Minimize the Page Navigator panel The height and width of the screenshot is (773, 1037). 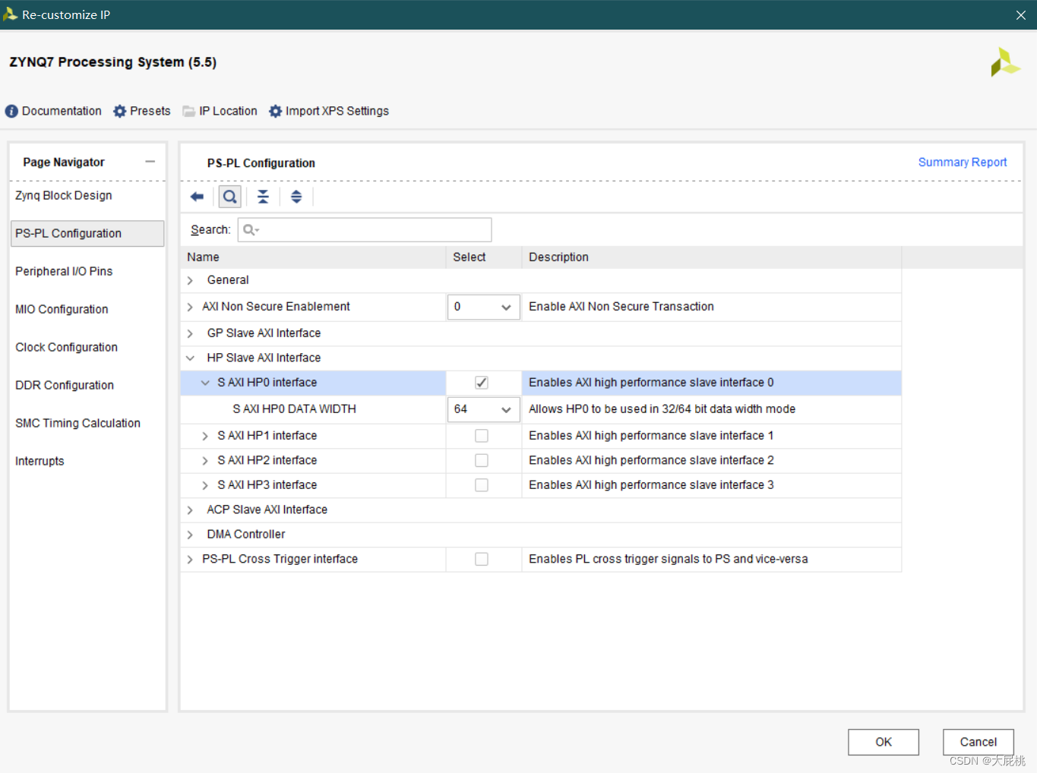click(150, 162)
